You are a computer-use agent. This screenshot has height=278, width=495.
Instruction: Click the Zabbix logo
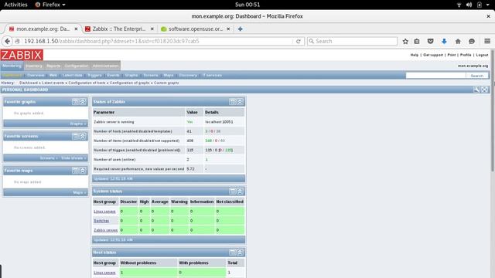click(x=22, y=55)
